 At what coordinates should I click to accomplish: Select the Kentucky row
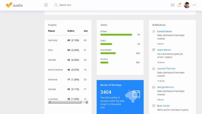68,40
